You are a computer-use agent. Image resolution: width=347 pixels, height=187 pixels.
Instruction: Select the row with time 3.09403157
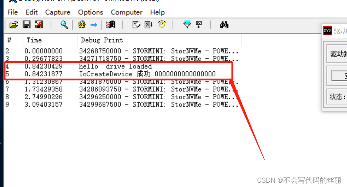[123, 104]
